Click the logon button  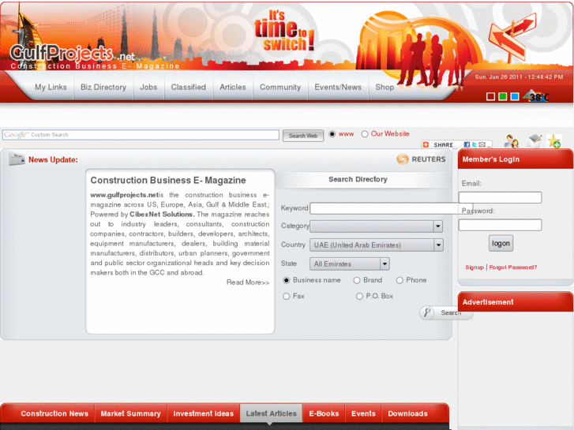coord(501,243)
